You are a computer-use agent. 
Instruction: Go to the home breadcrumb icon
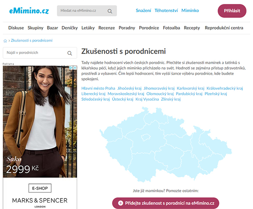point(5,41)
